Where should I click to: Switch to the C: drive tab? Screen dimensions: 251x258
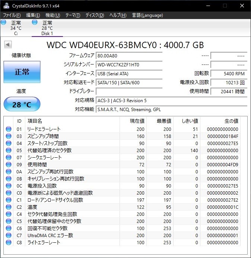tap(16, 28)
